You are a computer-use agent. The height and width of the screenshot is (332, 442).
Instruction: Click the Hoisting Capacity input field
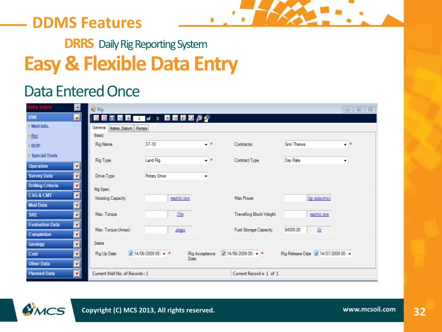[x=156, y=198]
